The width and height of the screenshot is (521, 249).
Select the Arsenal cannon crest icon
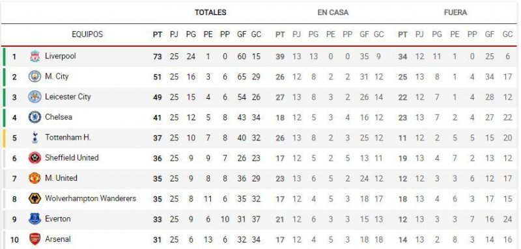(35, 239)
